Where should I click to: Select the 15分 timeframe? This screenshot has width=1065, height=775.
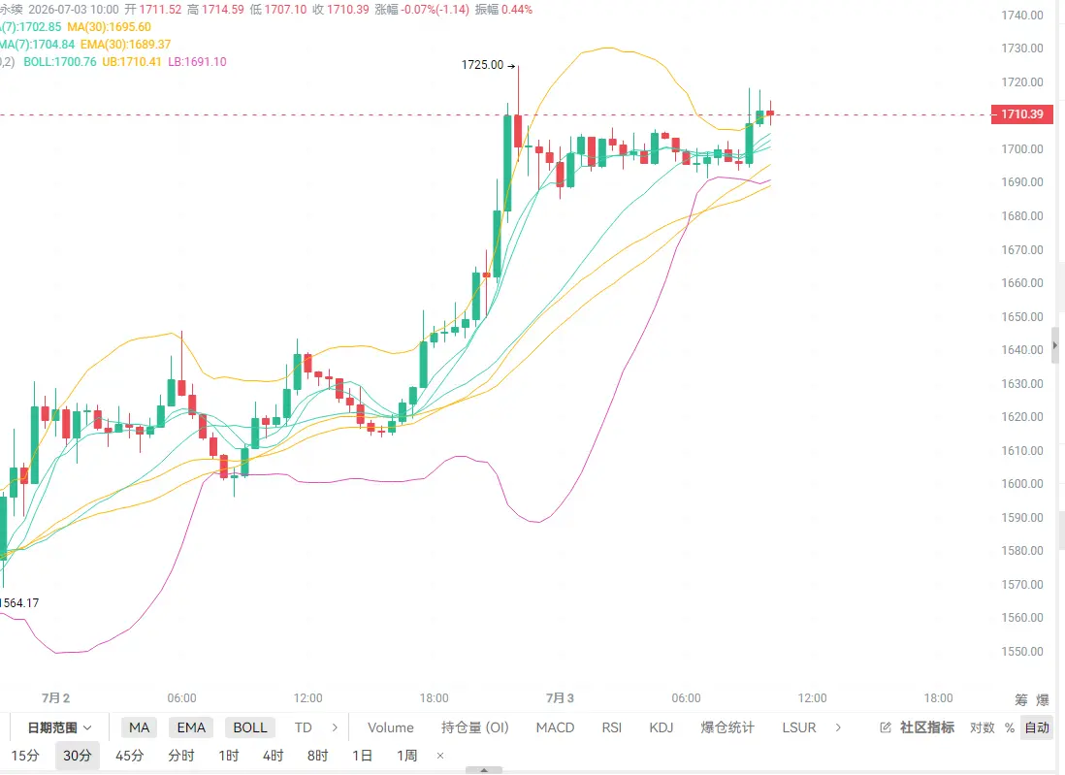click(25, 756)
